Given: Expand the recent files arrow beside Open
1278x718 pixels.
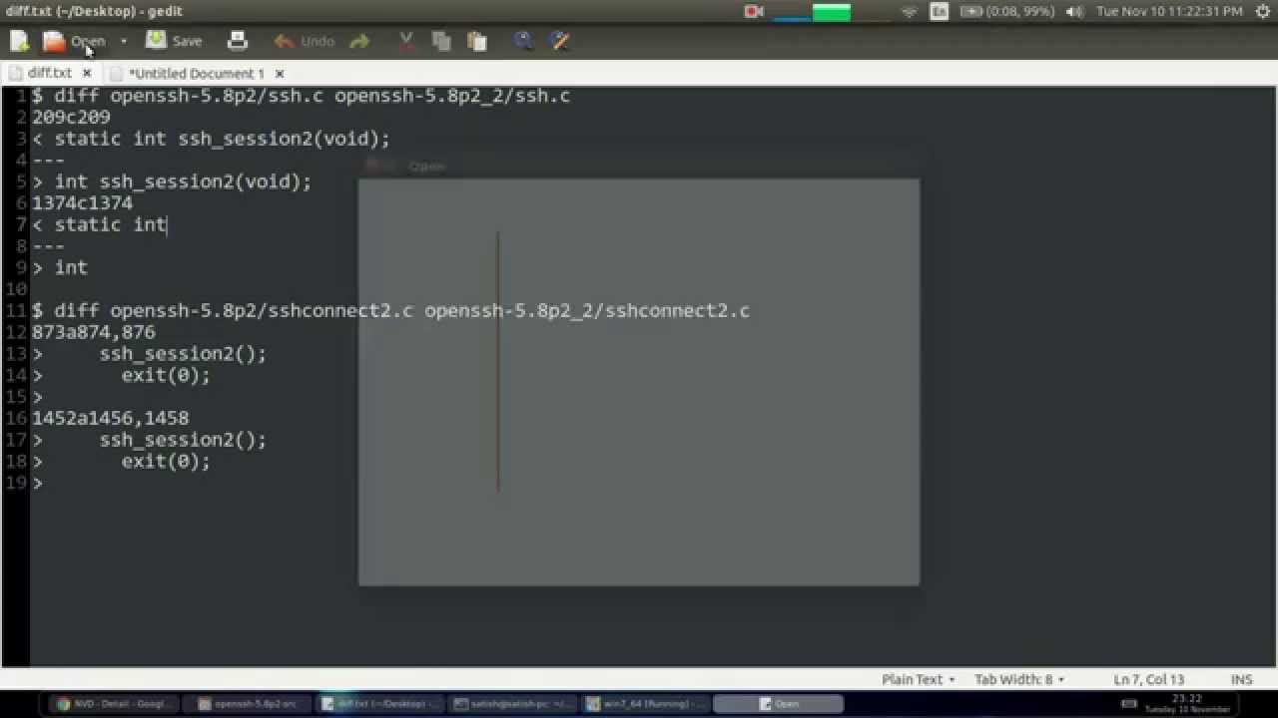Looking at the screenshot, I should point(124,41).
